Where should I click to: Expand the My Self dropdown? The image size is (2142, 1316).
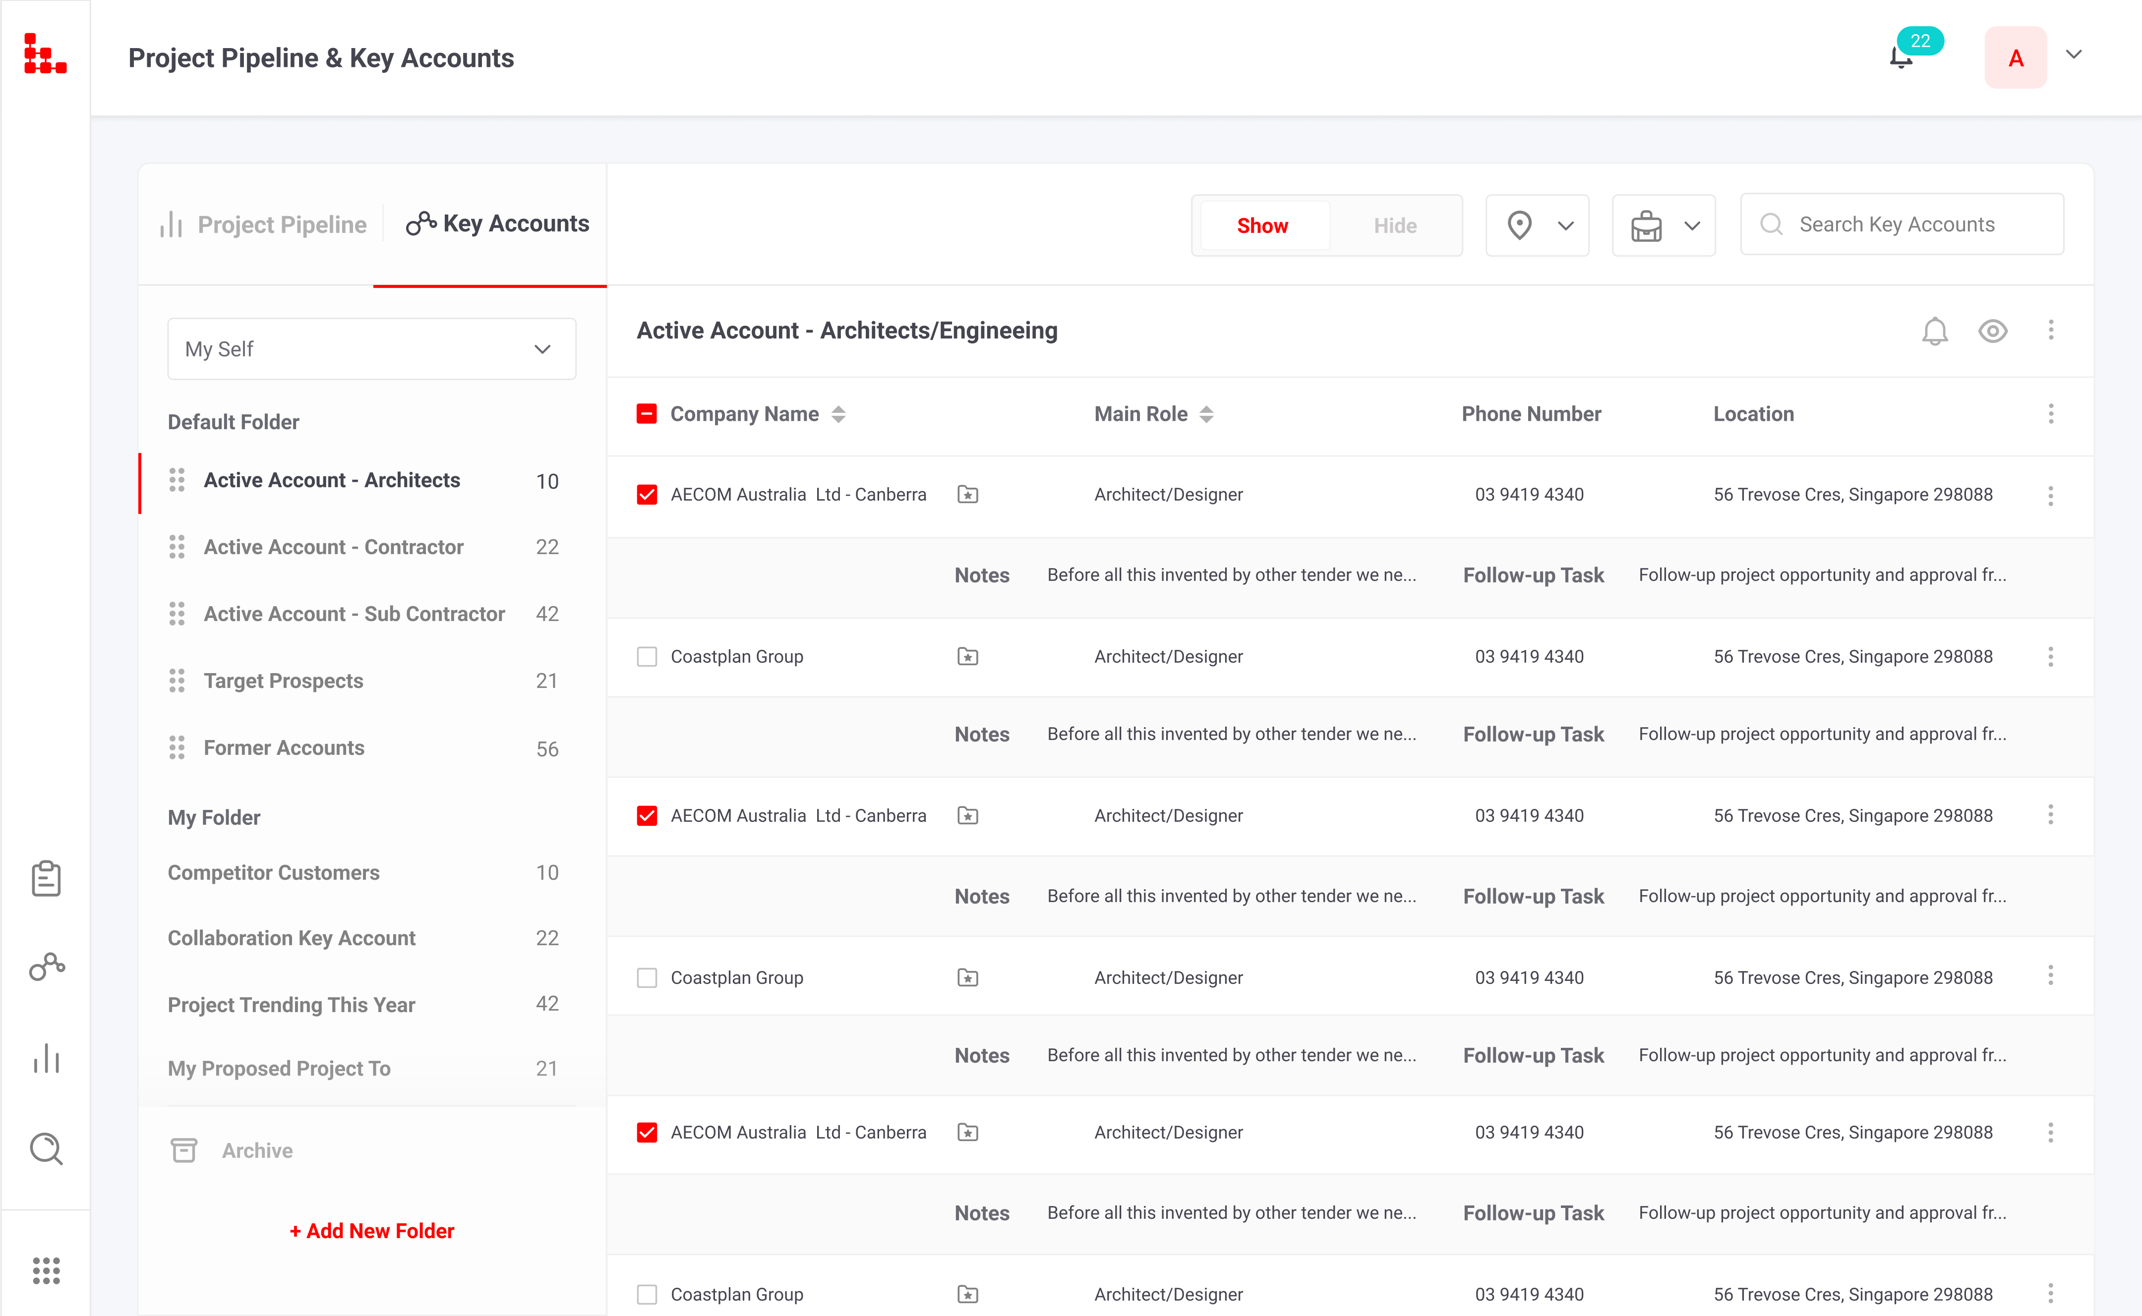[372, 349]
